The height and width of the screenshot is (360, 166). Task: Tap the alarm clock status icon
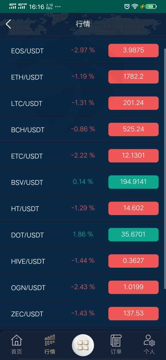[x=127, y=6]
